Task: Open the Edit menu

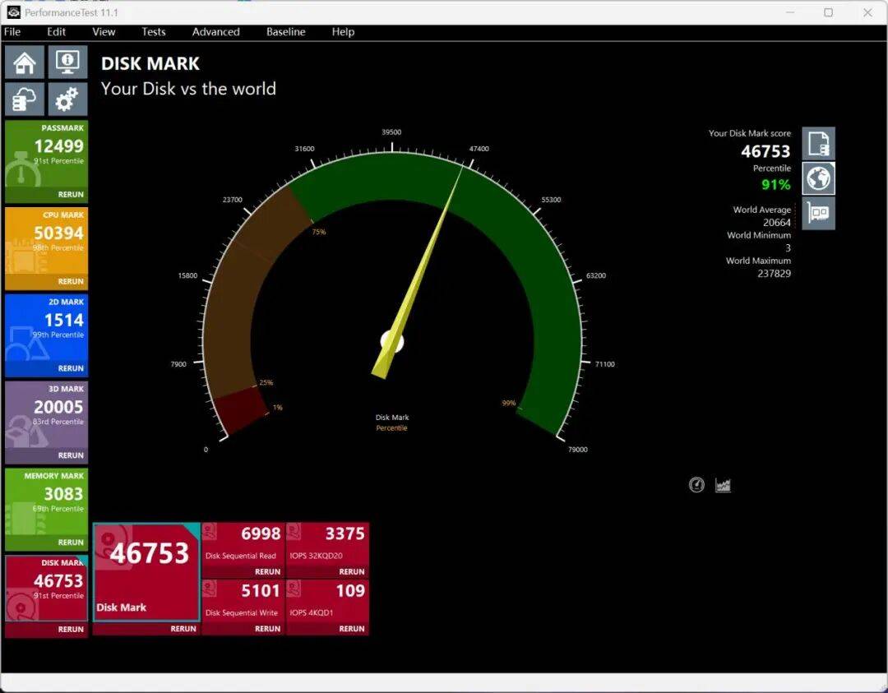Action: 56,32
